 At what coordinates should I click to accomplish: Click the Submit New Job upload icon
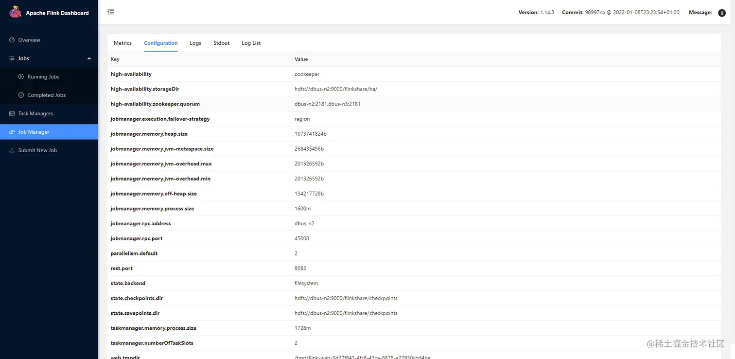12,150
